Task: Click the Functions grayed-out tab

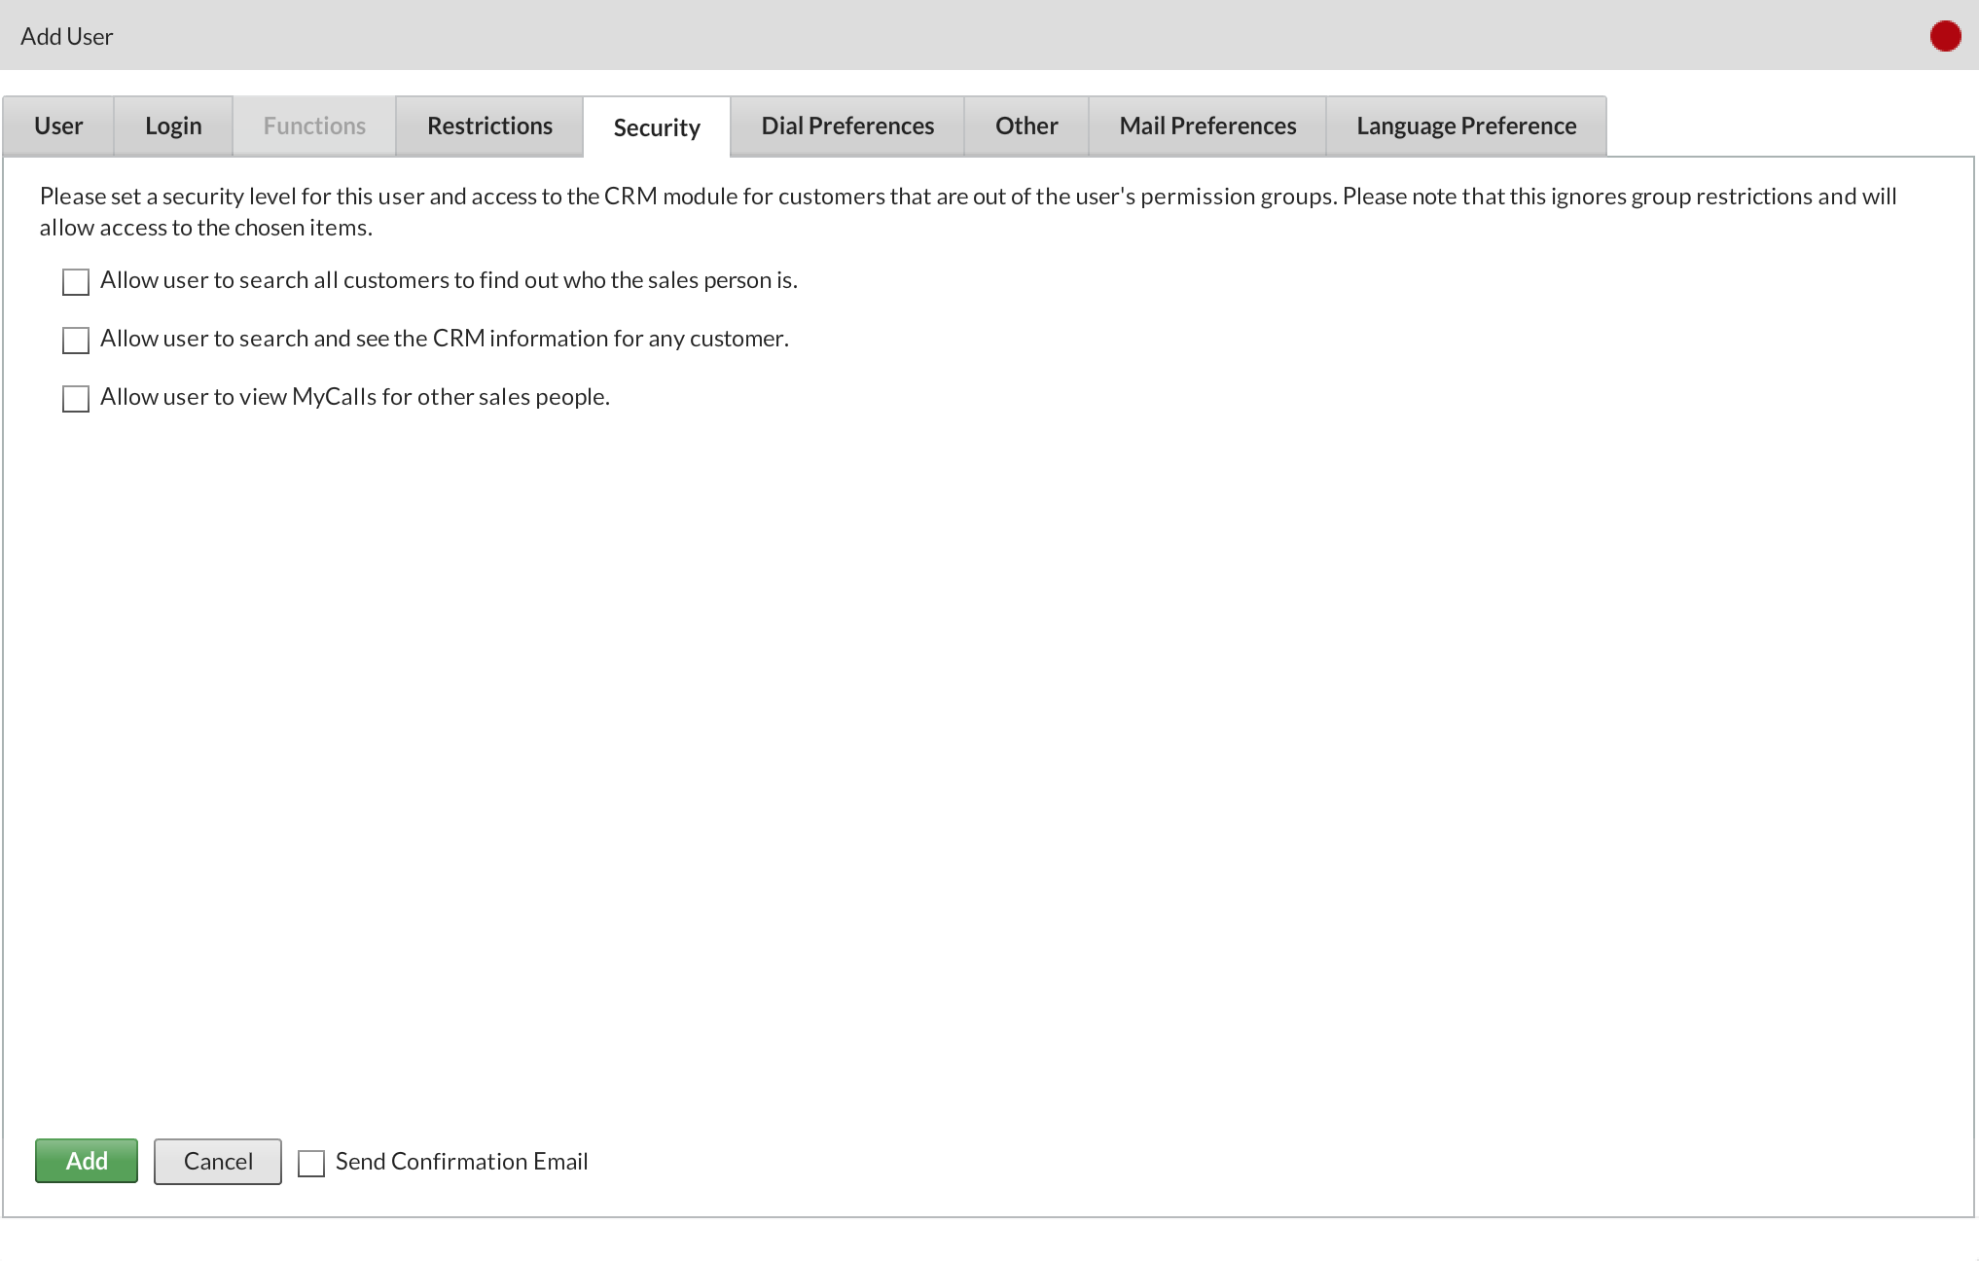Action: (x=314, y=126)
